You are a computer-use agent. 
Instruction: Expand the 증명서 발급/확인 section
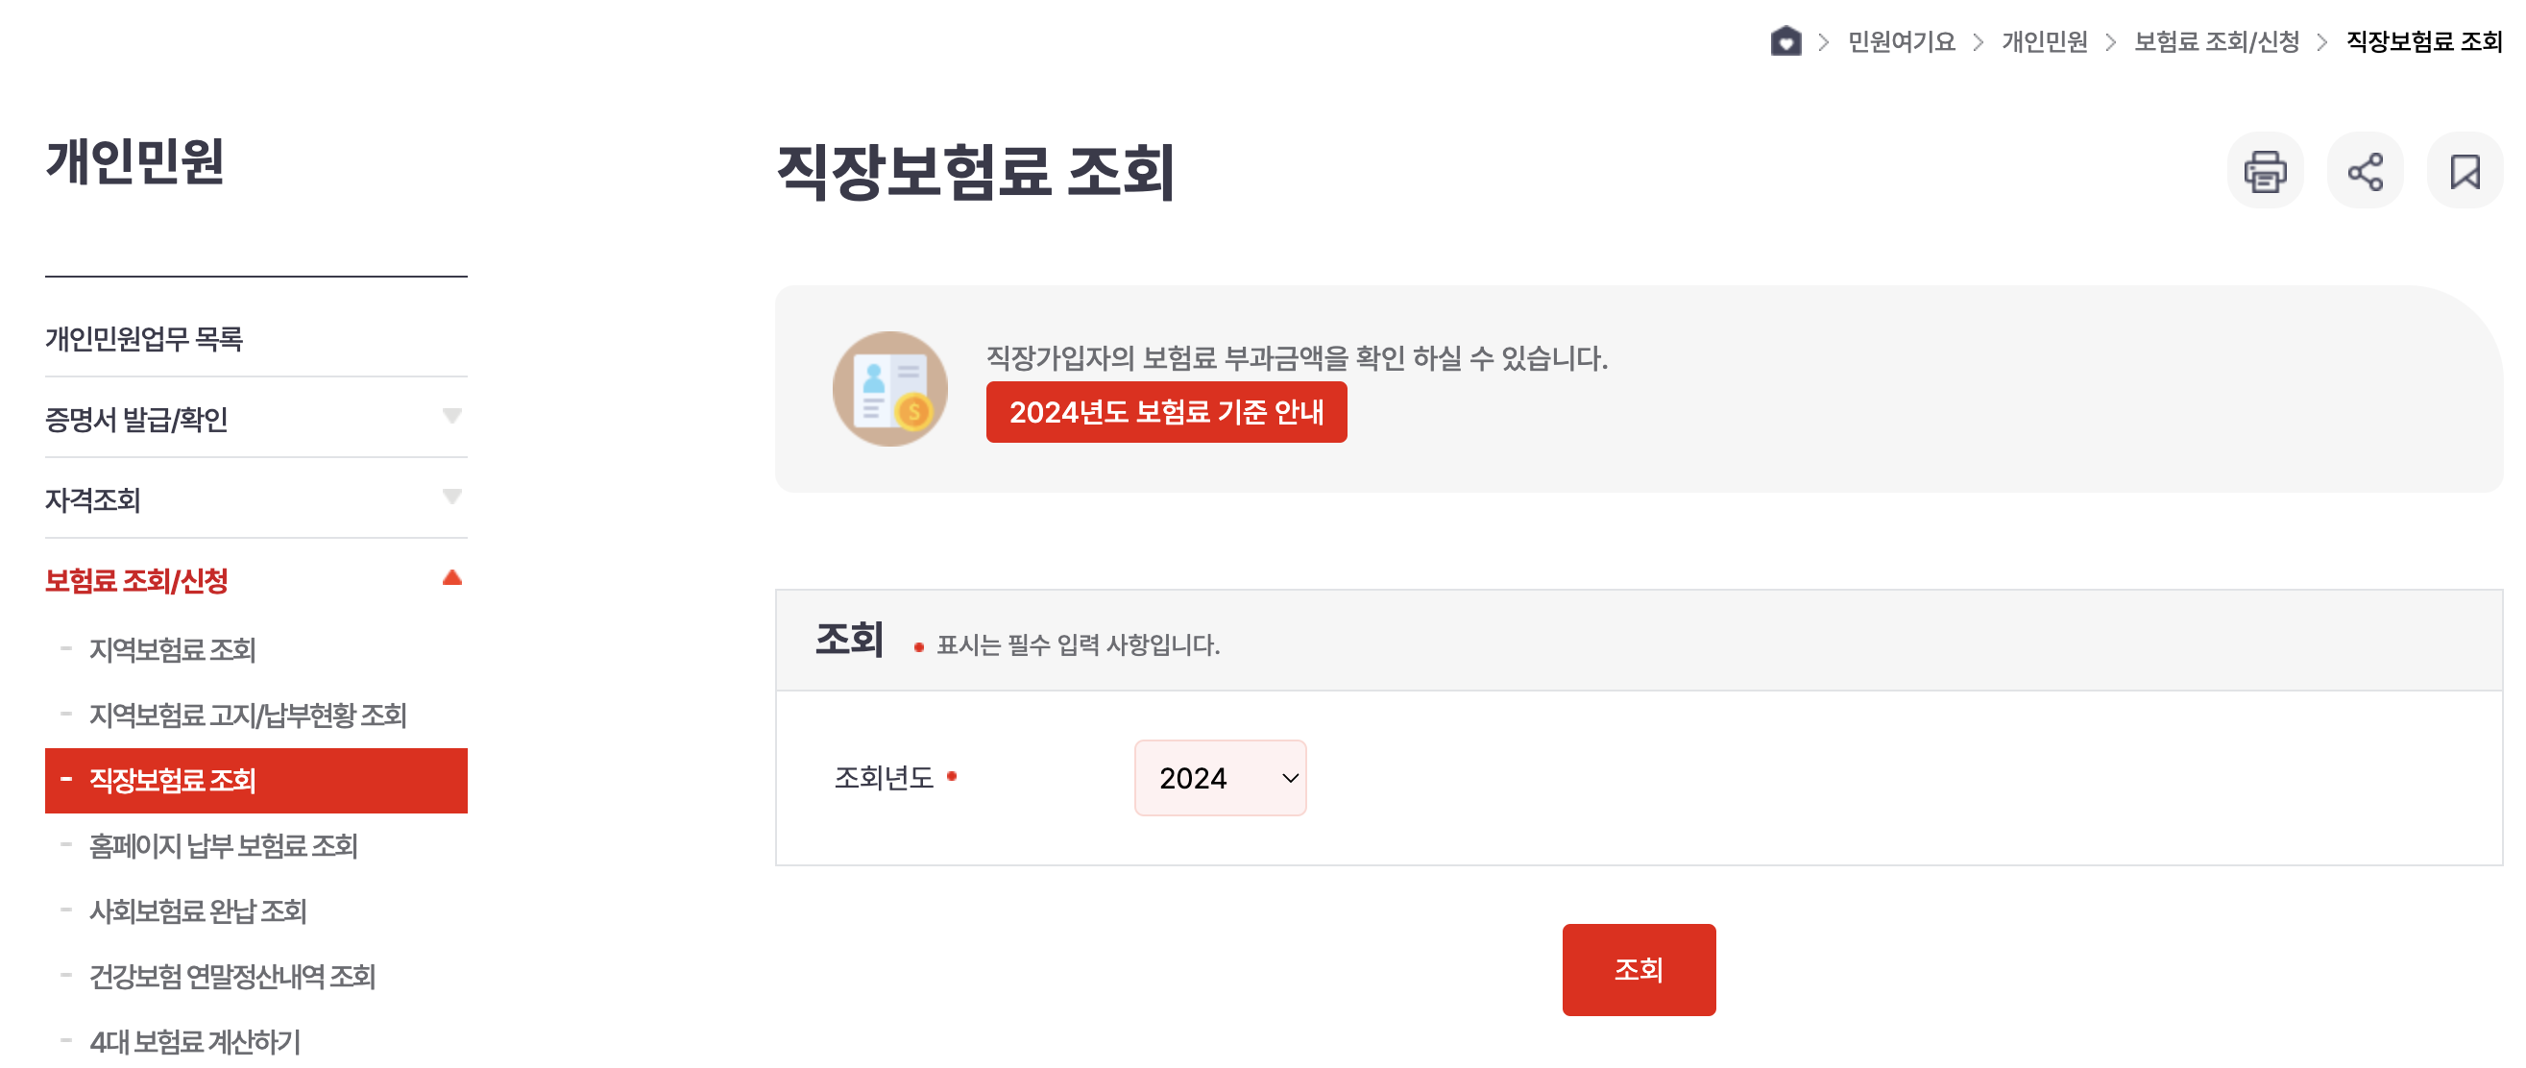[x=452, y=418]
